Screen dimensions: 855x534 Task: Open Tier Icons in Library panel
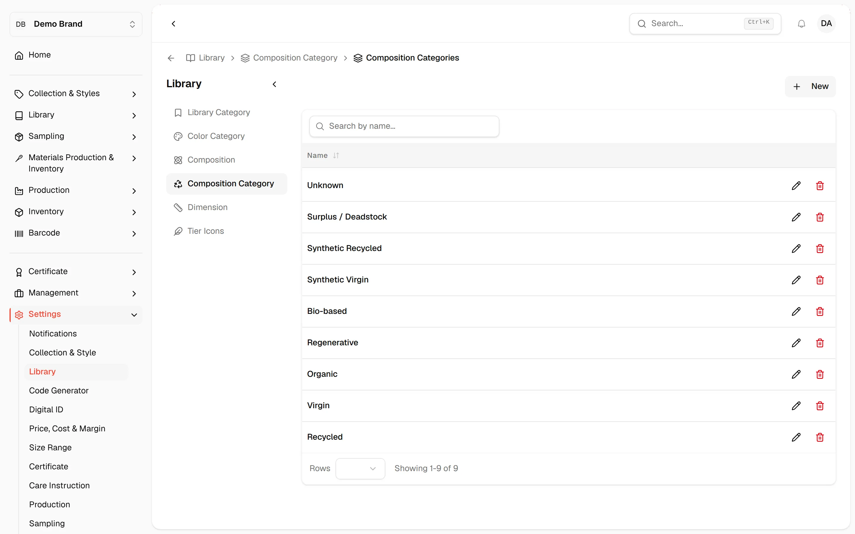tap(227, 231)
